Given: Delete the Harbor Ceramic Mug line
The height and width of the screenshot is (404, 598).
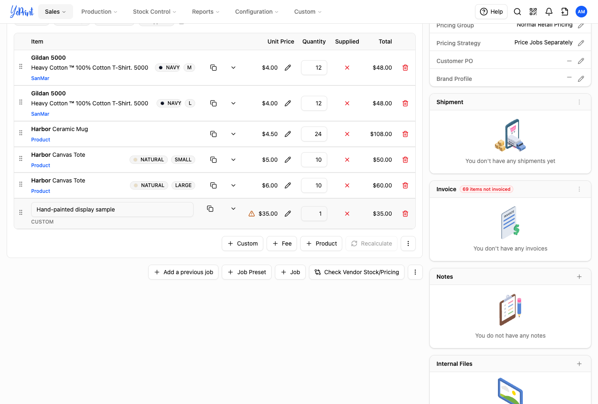Looking at the screenshot, I should click(405, 134).
